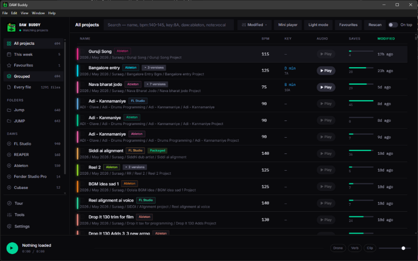Image resolution: width=418 pixels, height=261 pixels.
Task: Enable the Verb button in player
Action: click(x=354, y=248)
